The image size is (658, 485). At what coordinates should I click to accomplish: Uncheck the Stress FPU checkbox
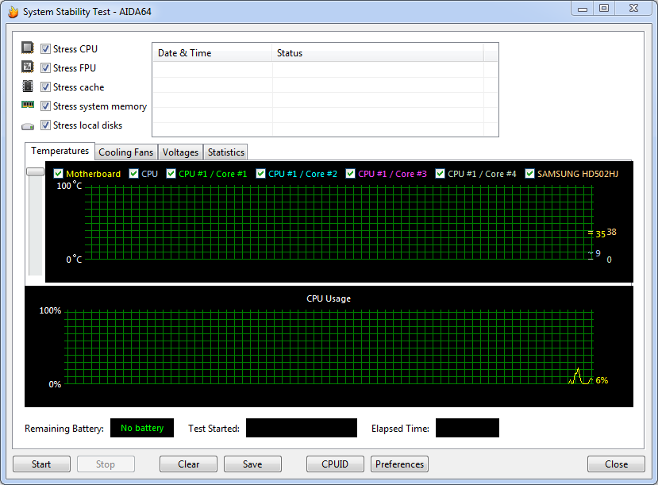(45, 68)
